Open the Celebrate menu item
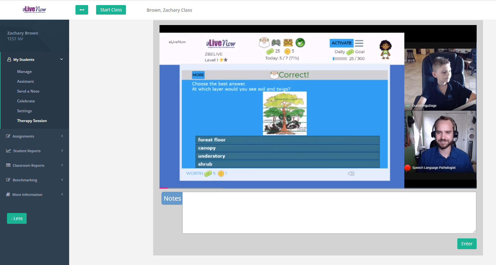Viewport: 496px width, 265px height. 26,101
